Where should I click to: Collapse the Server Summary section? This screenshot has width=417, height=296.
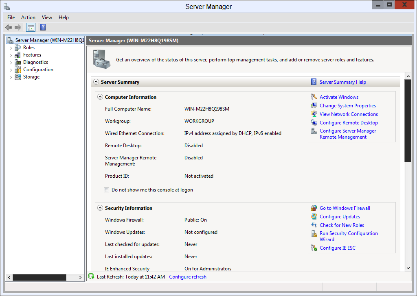pos(96,82)
